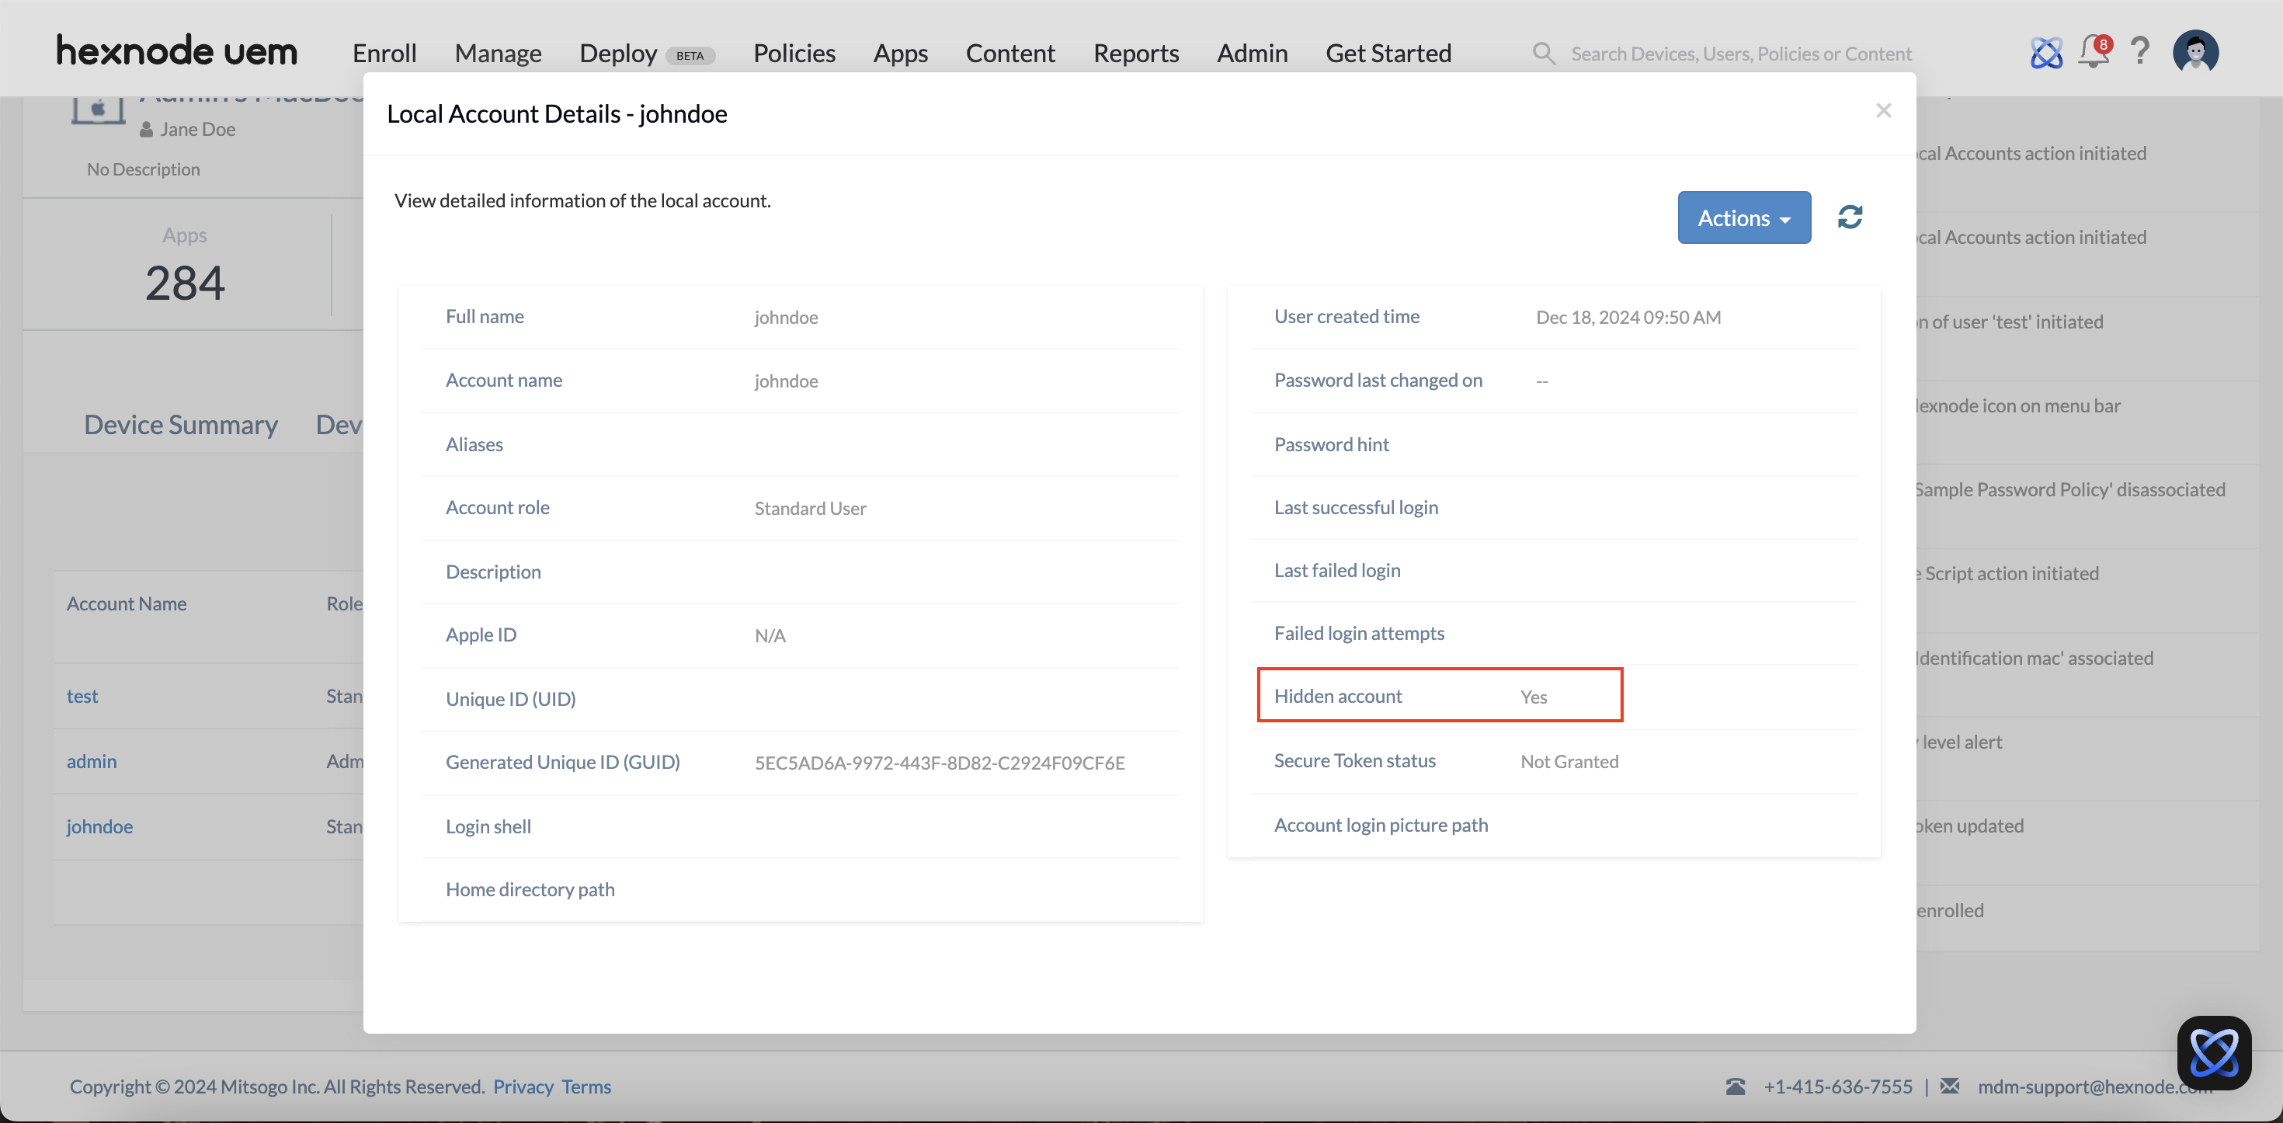Open the Deploy BETA menu
2283x1123 pixels.
(647, 53)
